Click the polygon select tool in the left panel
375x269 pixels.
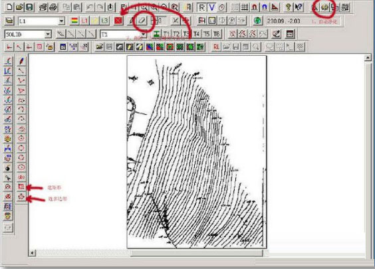(21, 197)
